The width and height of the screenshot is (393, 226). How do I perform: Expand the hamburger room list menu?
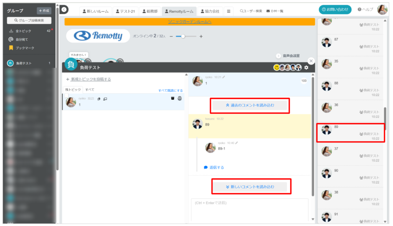pyautogui.click(x=229, y=11)
